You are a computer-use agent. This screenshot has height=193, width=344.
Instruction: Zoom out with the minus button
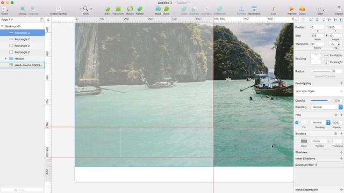pos(80,9)
